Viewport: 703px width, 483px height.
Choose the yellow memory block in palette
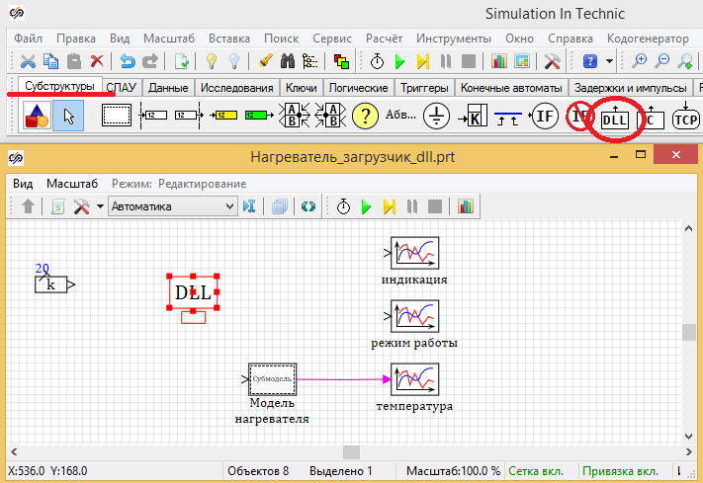(223, 116)
